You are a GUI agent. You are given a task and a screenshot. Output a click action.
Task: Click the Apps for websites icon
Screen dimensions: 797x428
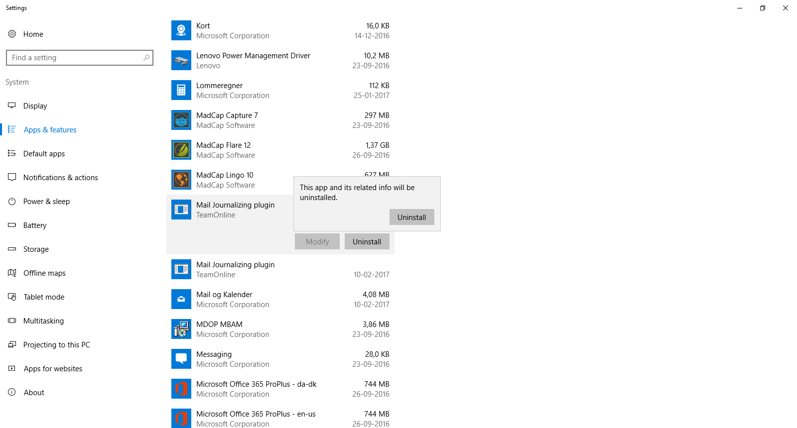(12, 368)
